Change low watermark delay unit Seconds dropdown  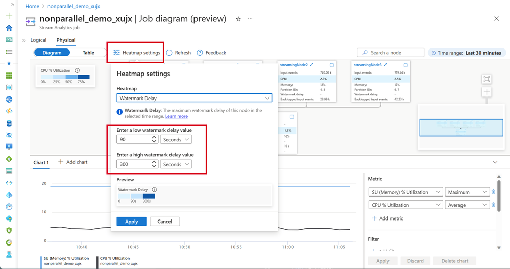[x=176, y=139]
